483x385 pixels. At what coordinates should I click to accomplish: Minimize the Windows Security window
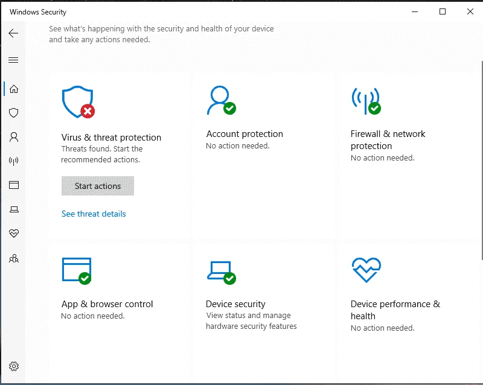click(x=415, y=11)
